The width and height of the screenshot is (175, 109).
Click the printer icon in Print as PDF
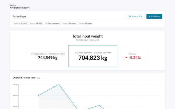[x=130, y=16]
